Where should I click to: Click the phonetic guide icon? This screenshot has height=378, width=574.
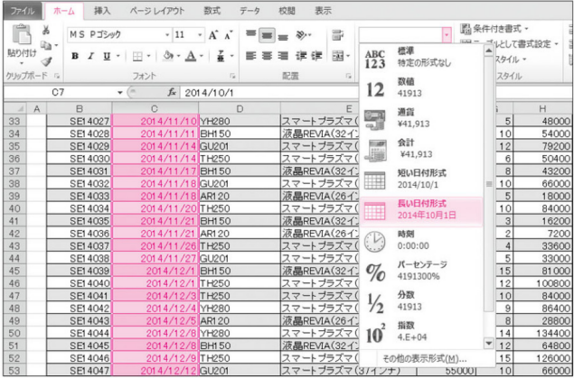[x=221, y=56]
